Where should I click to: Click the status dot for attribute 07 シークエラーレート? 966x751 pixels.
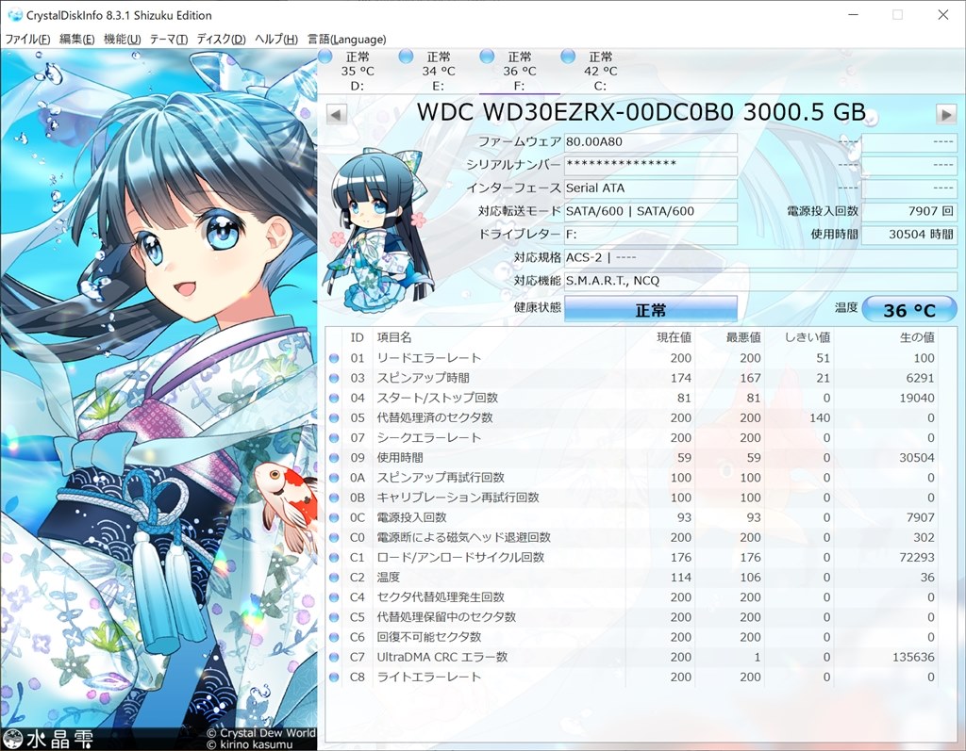334,437
